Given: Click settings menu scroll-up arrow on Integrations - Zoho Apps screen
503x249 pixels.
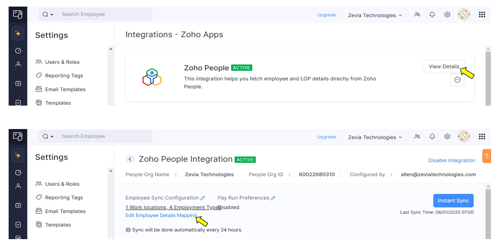Looking at the screenshot, I should click(x=110, y=49).
